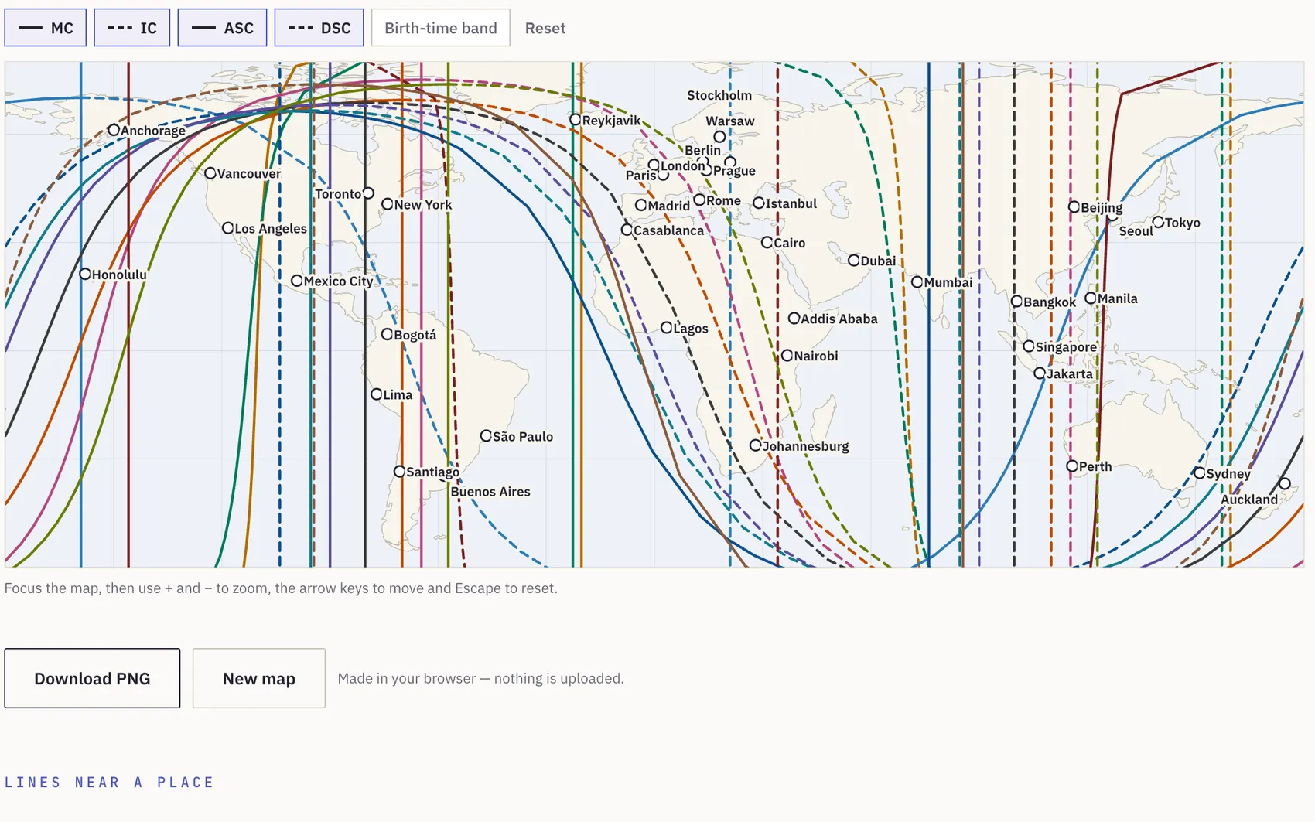Click the Lima city marker
Screen dimensions: 1315x822
[x=377, y=394]
